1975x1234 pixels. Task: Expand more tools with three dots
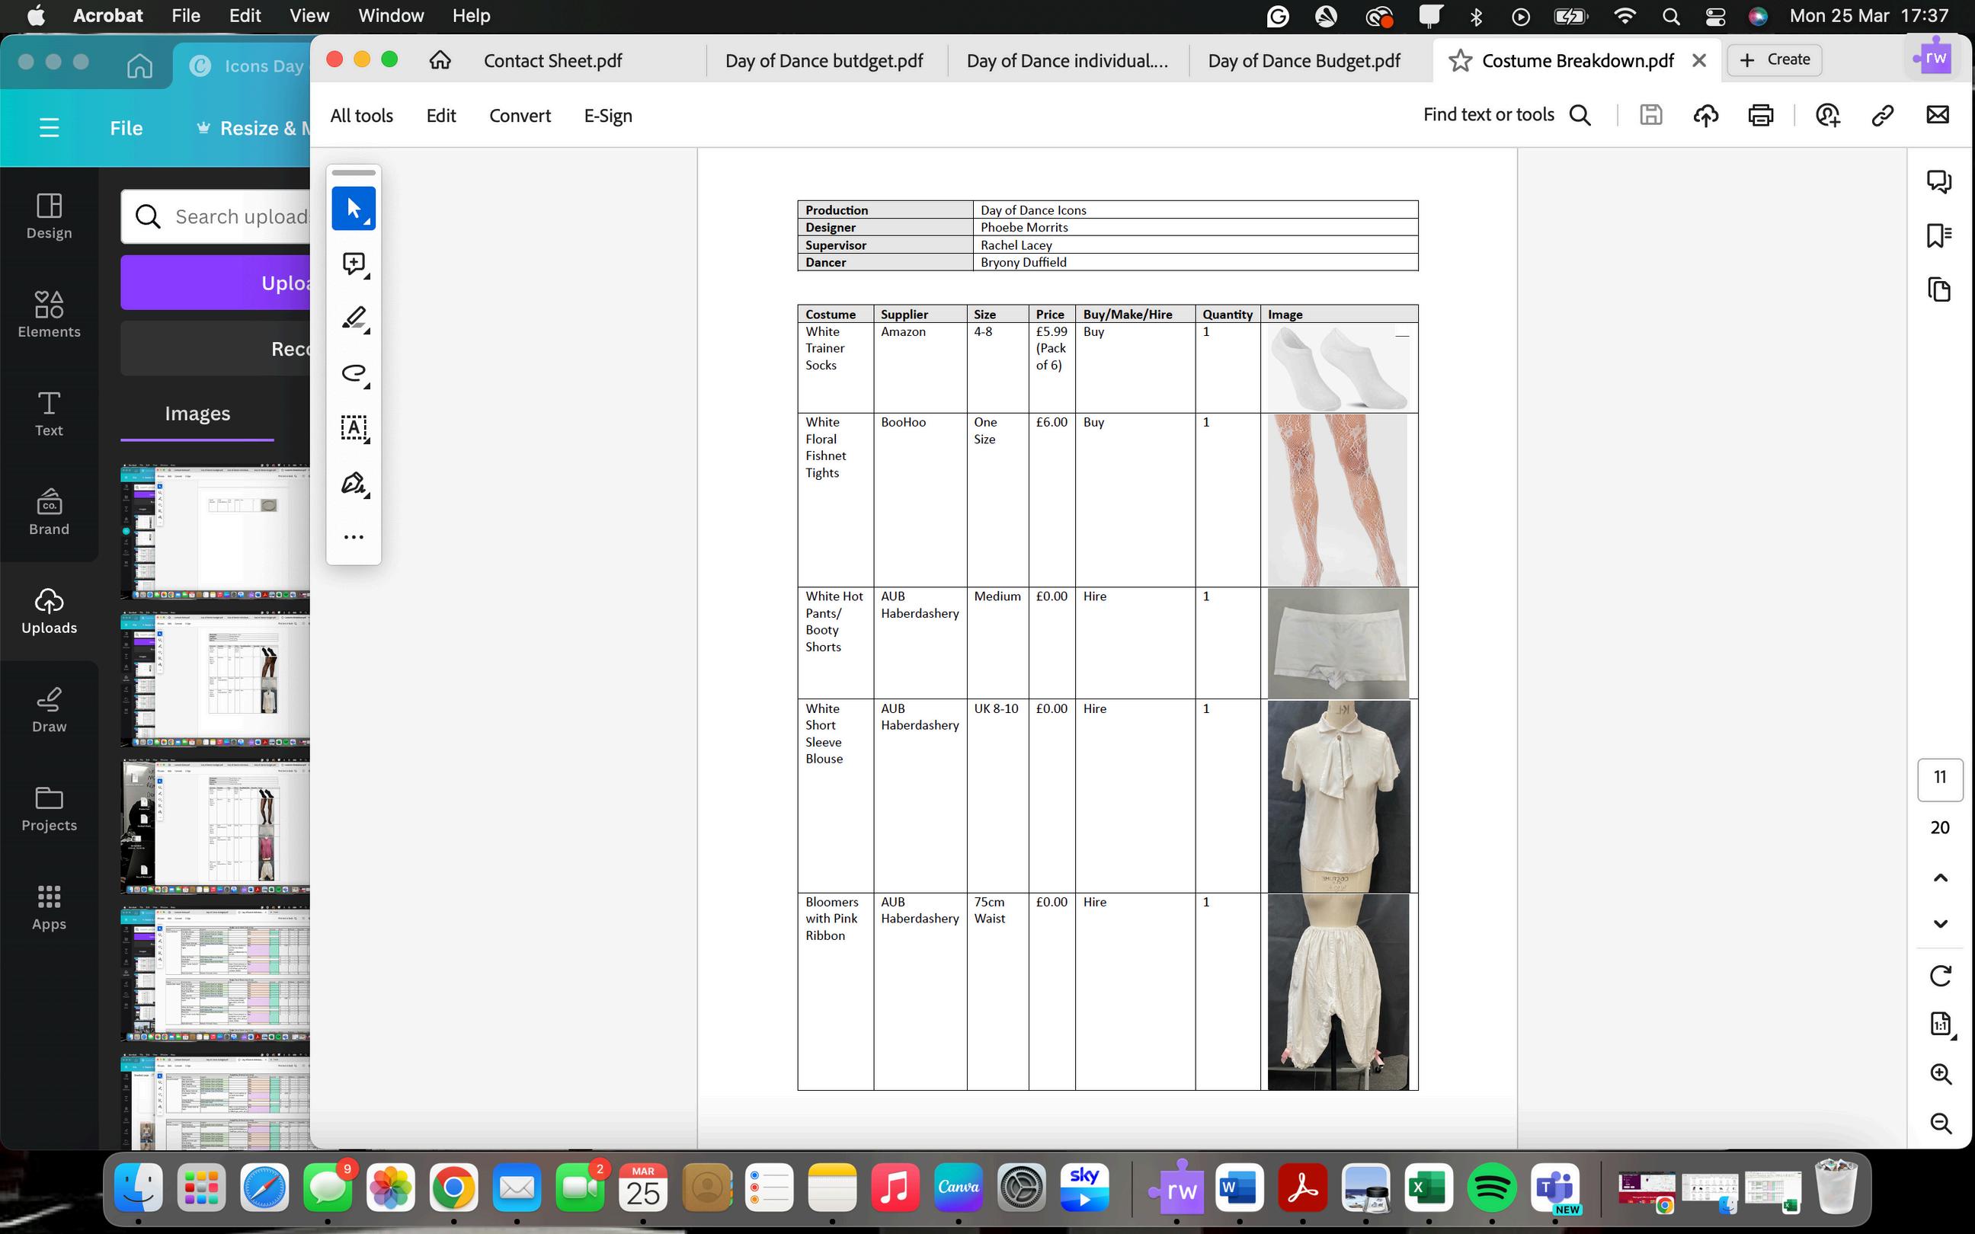[354, 537]
